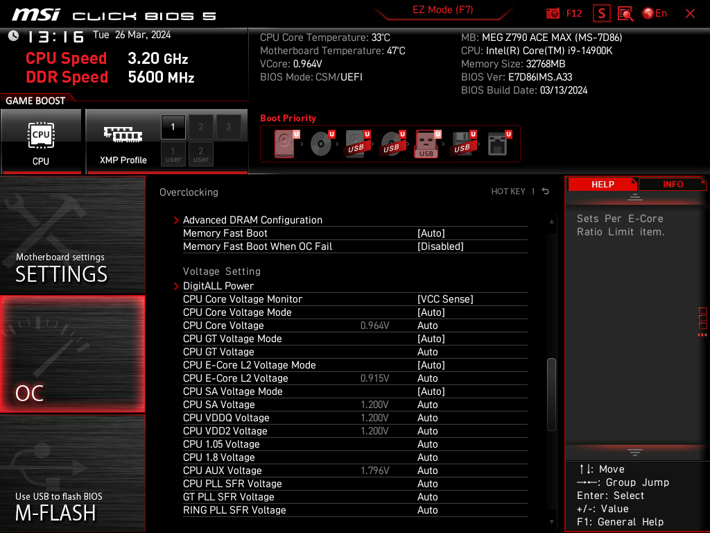Select the first hard disk boot device

[x=286, y=144]
